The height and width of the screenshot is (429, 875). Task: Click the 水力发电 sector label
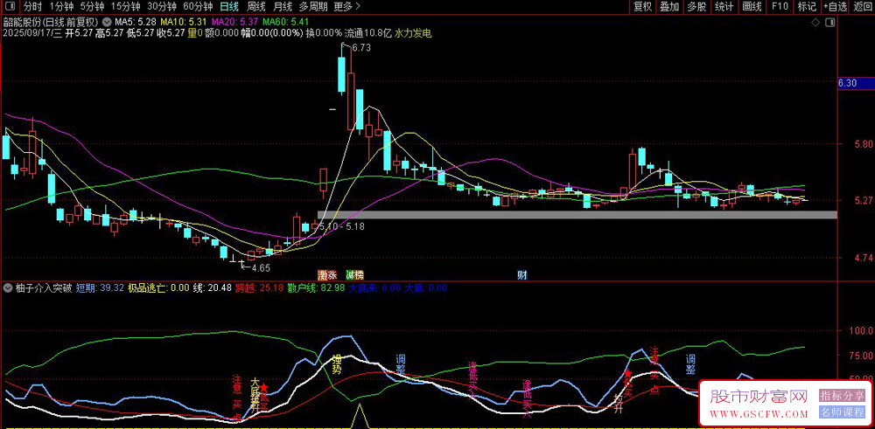[x=413, y=33]
